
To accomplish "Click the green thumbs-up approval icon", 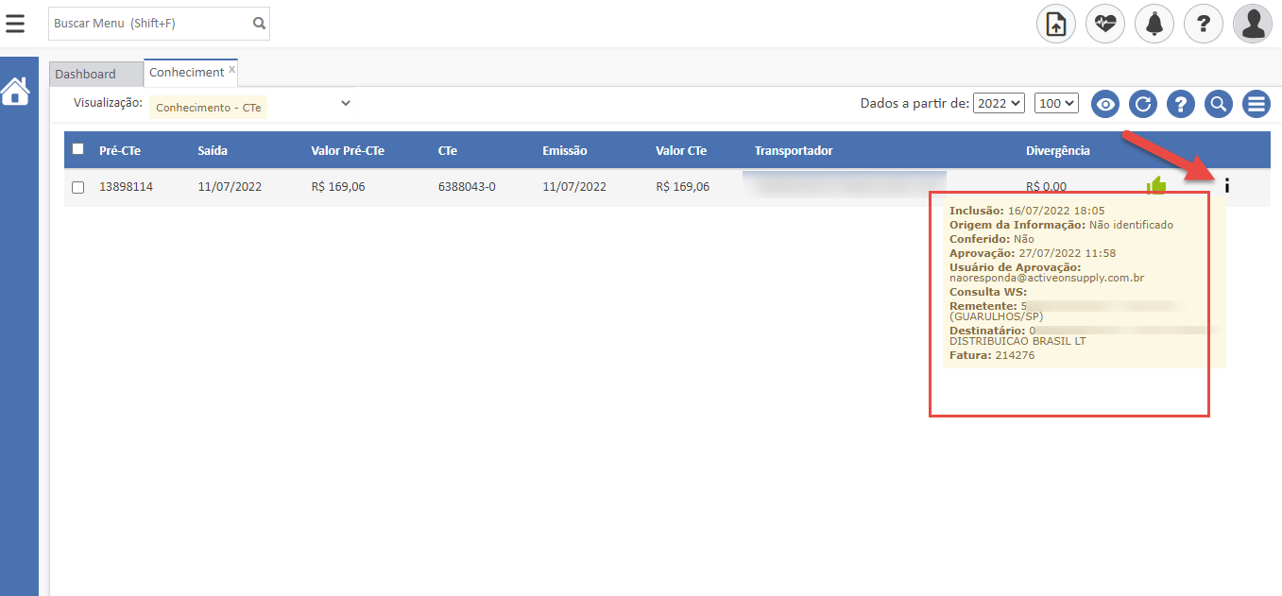I will coord(1155,185).
